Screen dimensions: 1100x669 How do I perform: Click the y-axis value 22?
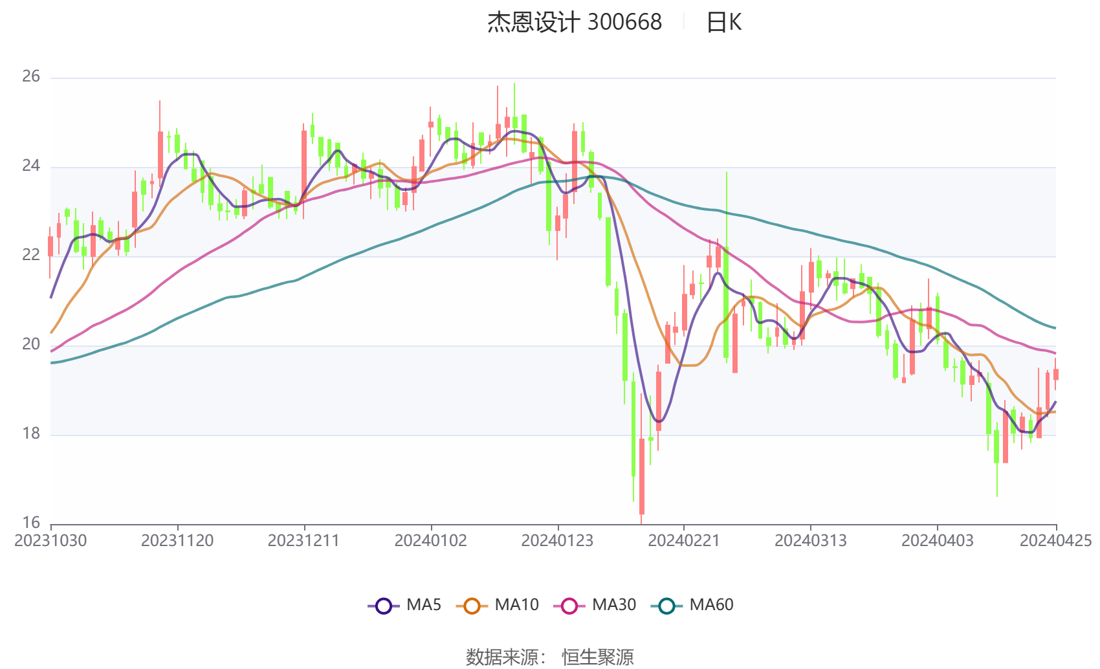pos(31,255)
